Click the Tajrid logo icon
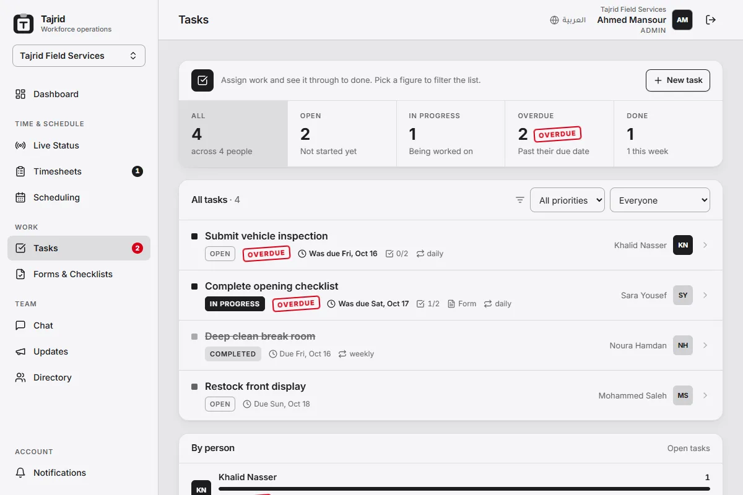Image resolution: width=743 pixels, height=495 pixels. tap(24, 24)
